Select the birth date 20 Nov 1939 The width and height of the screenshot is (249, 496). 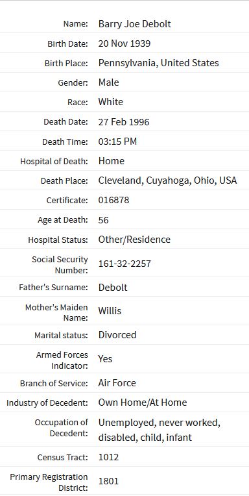[x=124, y=43]
